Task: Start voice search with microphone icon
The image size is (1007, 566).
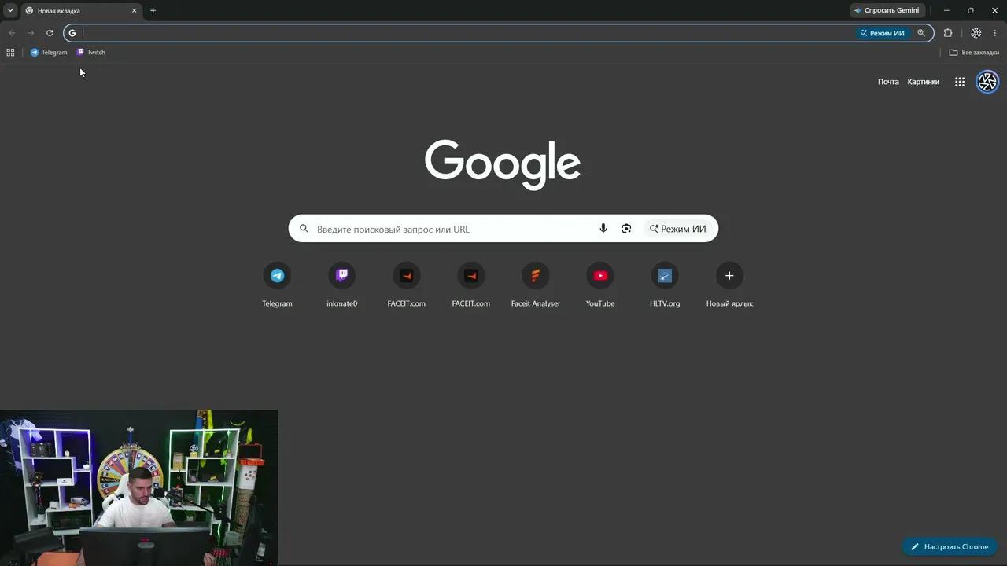Action: 603,229
